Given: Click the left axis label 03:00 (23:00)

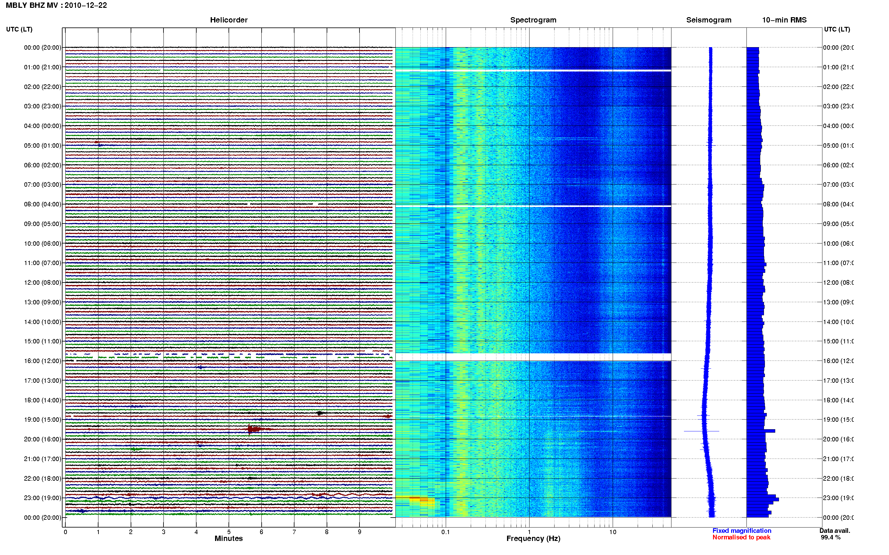Looking at the screenshot, I should (43, 106).
